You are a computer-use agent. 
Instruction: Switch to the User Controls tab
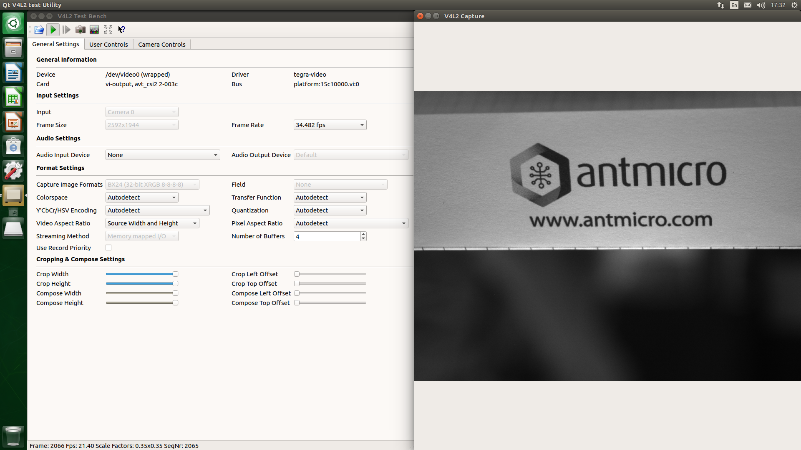pyautogui.click(x=108, y=44)
